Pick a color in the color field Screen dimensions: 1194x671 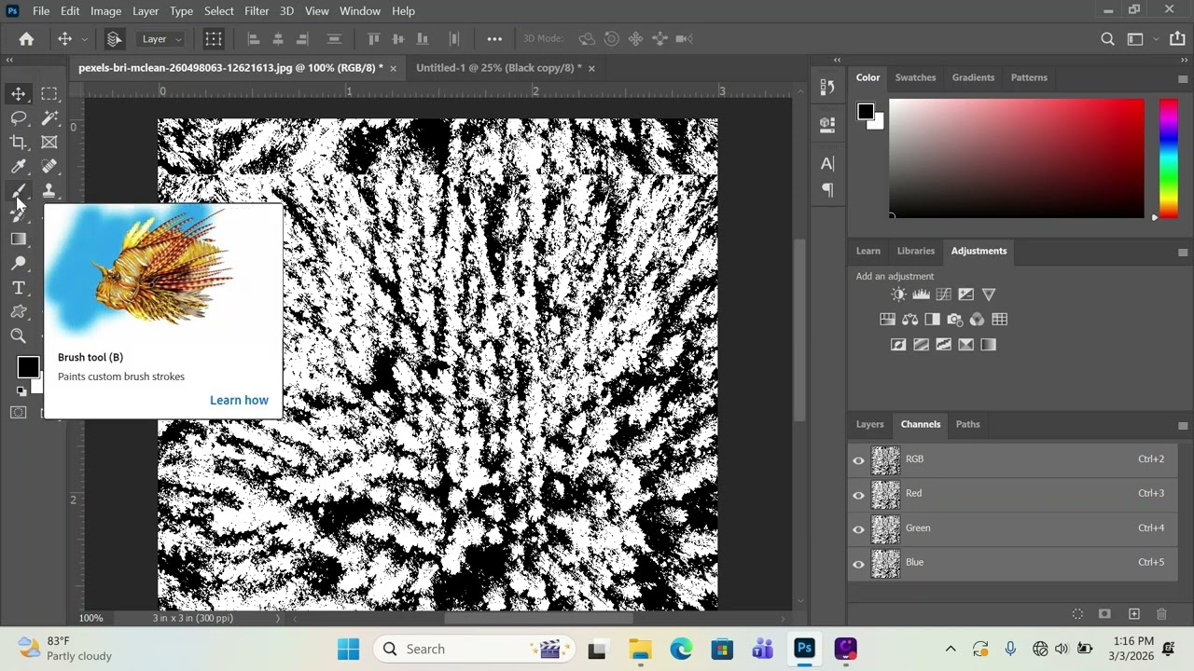point(1016,157)
